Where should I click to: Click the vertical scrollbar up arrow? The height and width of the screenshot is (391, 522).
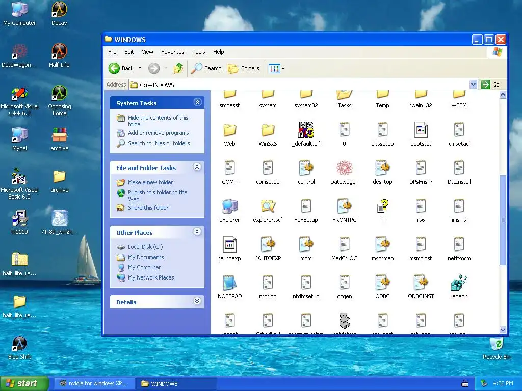[x=503, y=94]
